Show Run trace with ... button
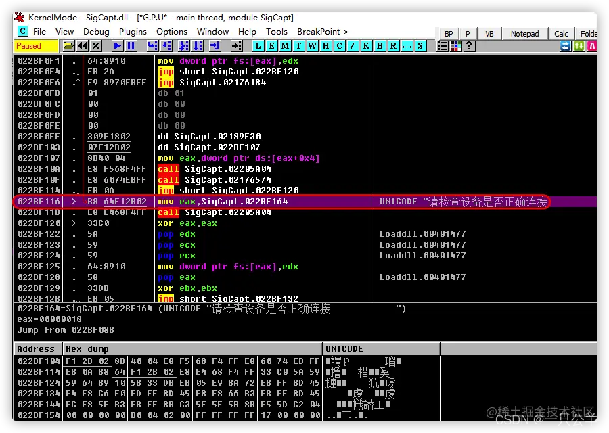The width and height of the screenshot is (609, 433). coord(407,46)
